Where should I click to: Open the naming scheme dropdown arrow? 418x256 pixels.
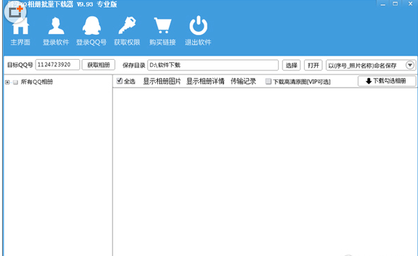pyautogui.click(x=410, y=65)
